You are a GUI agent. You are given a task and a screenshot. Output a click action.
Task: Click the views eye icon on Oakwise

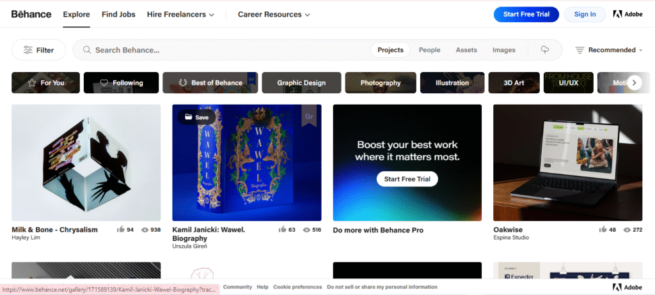click(x=627, y=230)
